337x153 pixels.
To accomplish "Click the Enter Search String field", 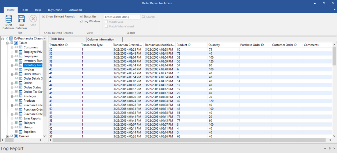I will pyautogui.click(x=122, y=17).
